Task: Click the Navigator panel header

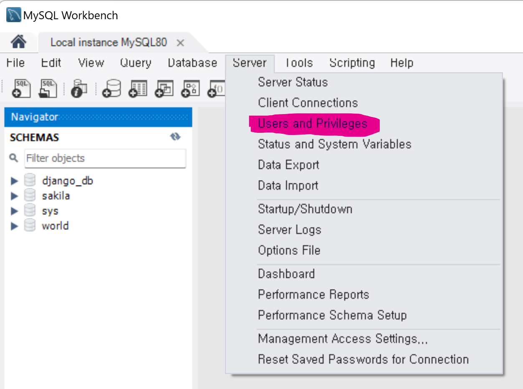Action: 98,117
